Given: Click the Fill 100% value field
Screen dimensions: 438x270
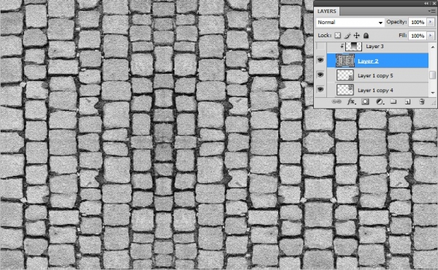Looking at the screenshot, I should (x=418, y=36).
